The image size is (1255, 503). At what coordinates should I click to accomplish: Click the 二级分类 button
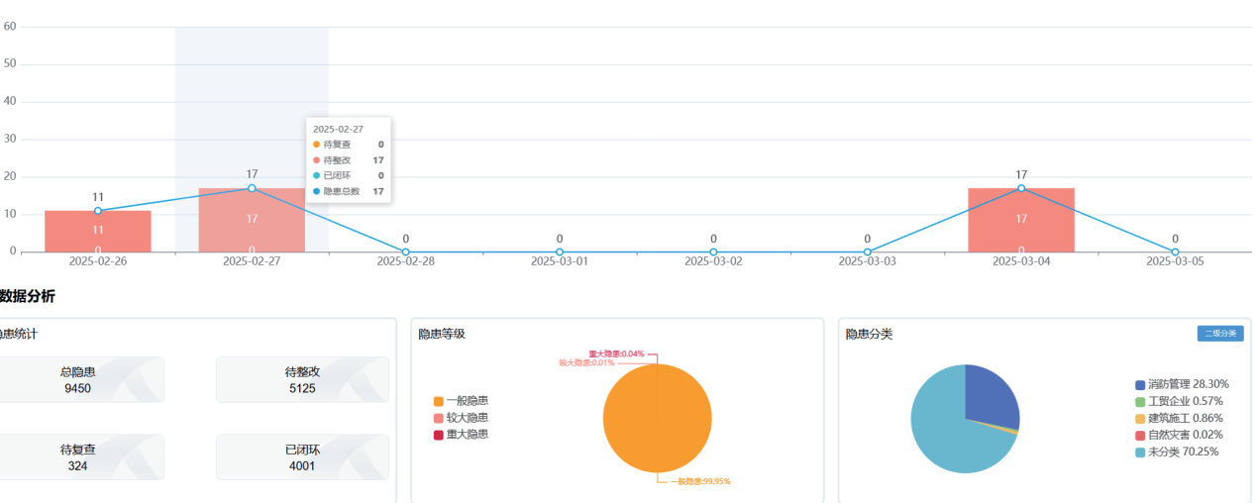point(1219,334)
